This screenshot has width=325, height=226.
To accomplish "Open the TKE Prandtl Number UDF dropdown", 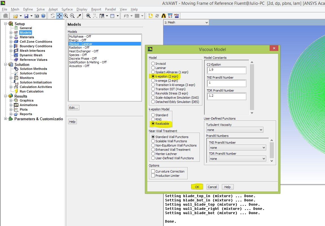I will tap(237, 148).
